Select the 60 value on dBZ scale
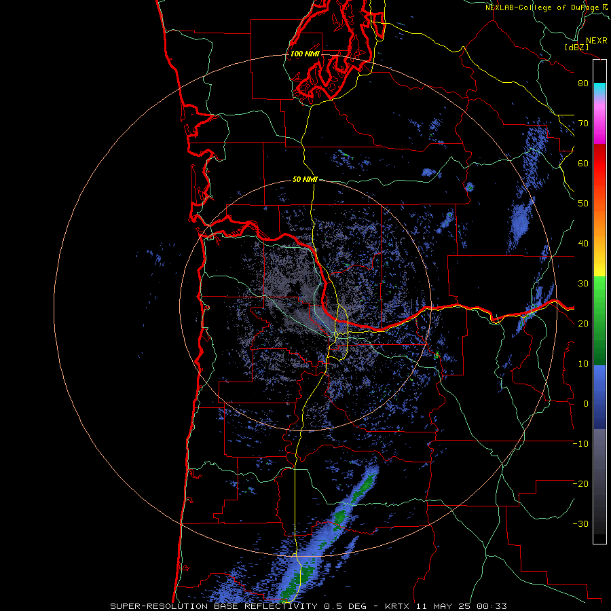611x611 pixels. click(x=583, y=163)
